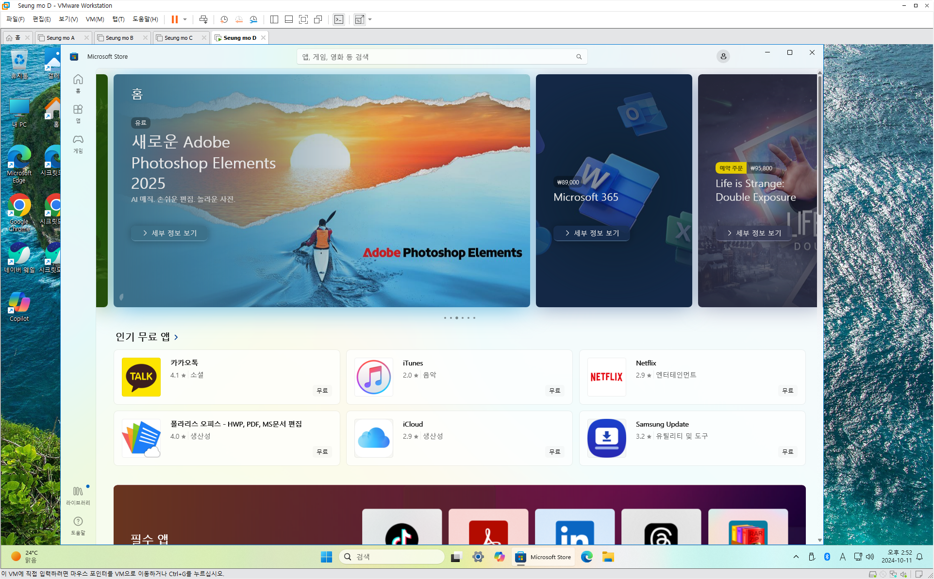Click the user profile icon in Store
Screen dimensions: 934x579
pos(723,56)
